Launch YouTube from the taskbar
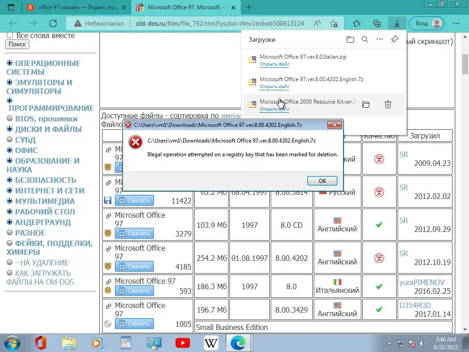This screenshot has width=469, height=352. pyautogui.click(x=182, y=343)
